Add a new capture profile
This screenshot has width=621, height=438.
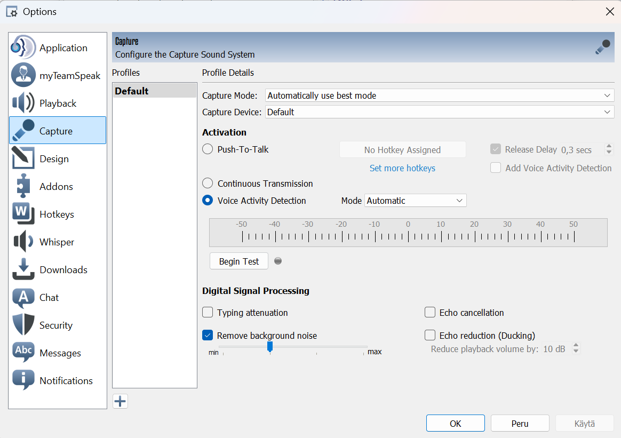[120, 401]
